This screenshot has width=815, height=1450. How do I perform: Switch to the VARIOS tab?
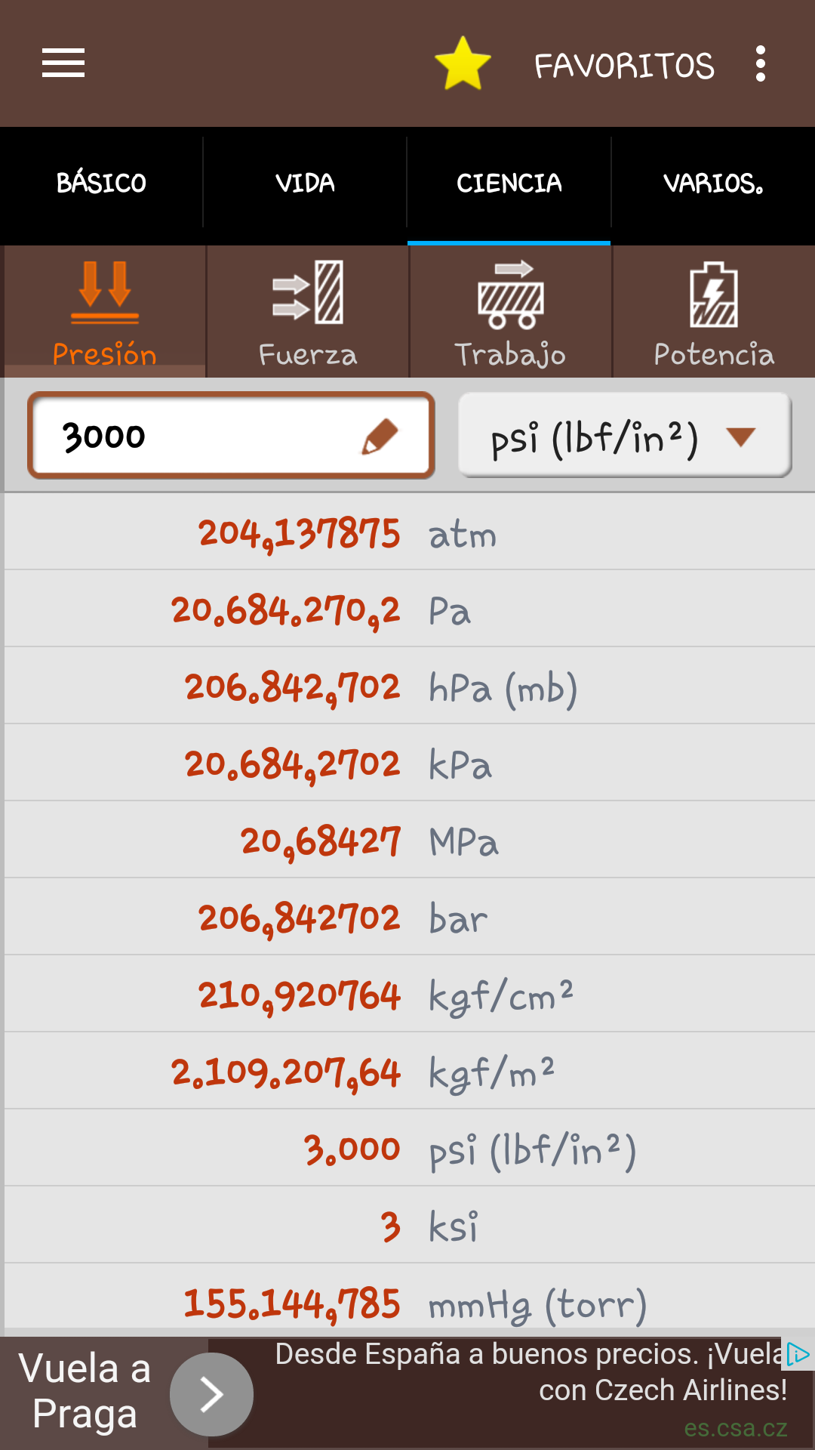(x=713, y=184)
